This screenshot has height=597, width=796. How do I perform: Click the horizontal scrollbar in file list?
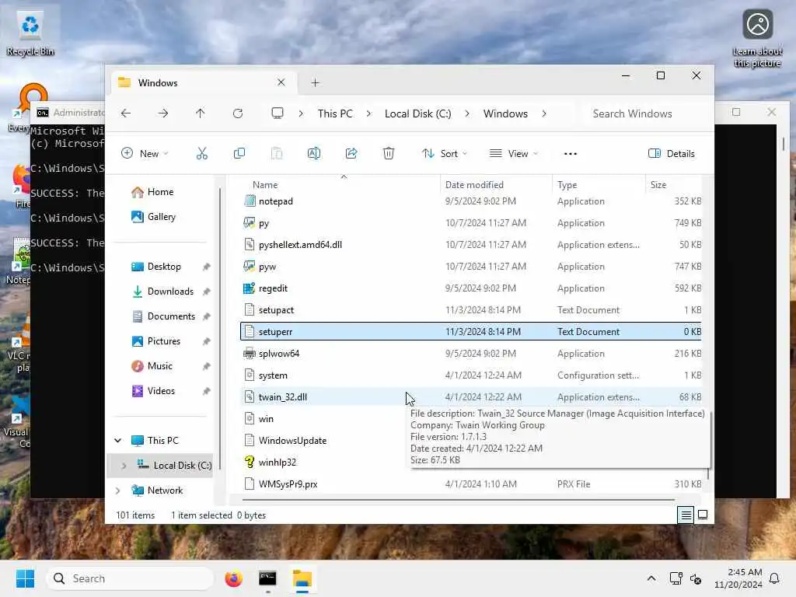pos(459,500)
